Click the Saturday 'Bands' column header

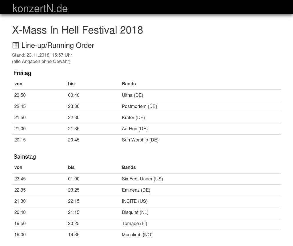click(x=129, y=168)
